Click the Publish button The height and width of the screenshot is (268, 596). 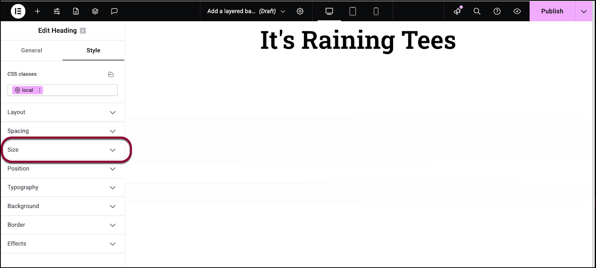point(552,11)
